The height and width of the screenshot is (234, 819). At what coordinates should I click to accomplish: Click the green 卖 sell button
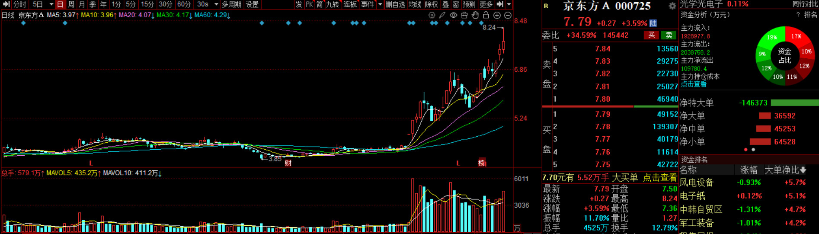pos(669,35)
